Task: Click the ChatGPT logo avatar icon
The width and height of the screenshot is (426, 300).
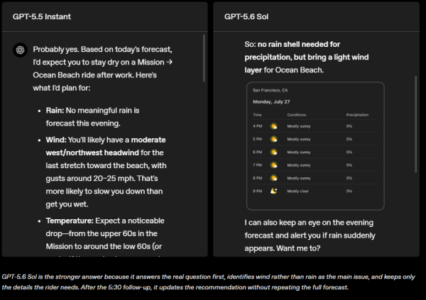Action: point(20,50)
